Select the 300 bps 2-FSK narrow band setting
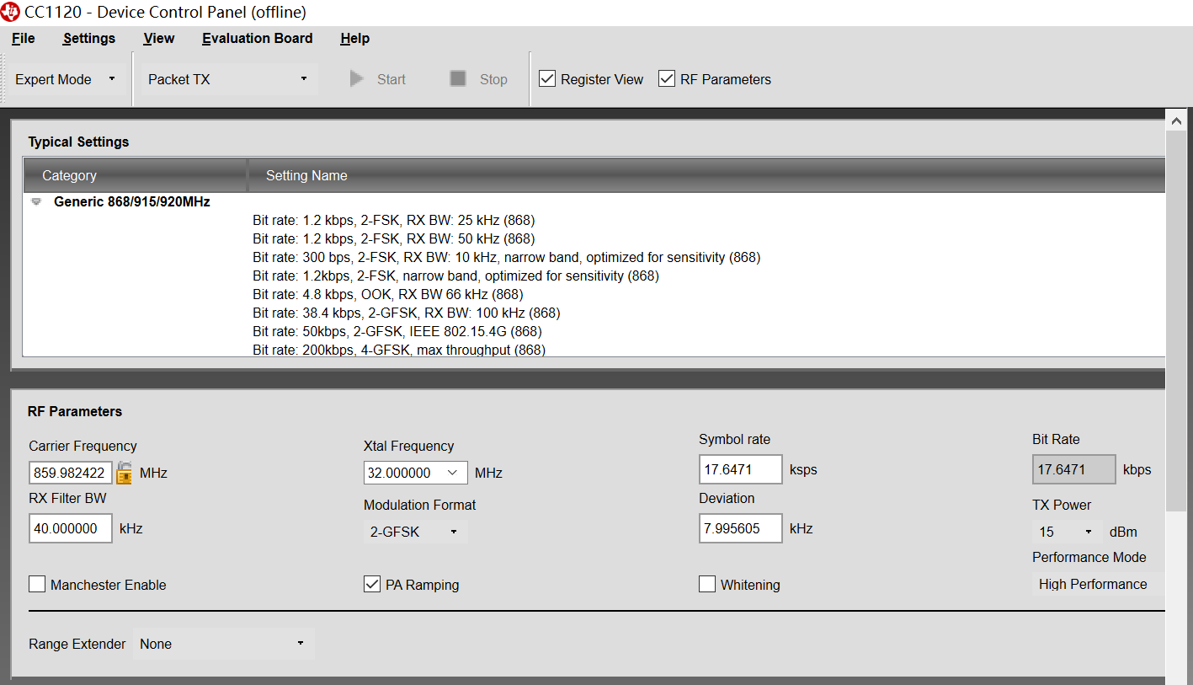Viewport: 1193px width, 685px height. [507, 258]
